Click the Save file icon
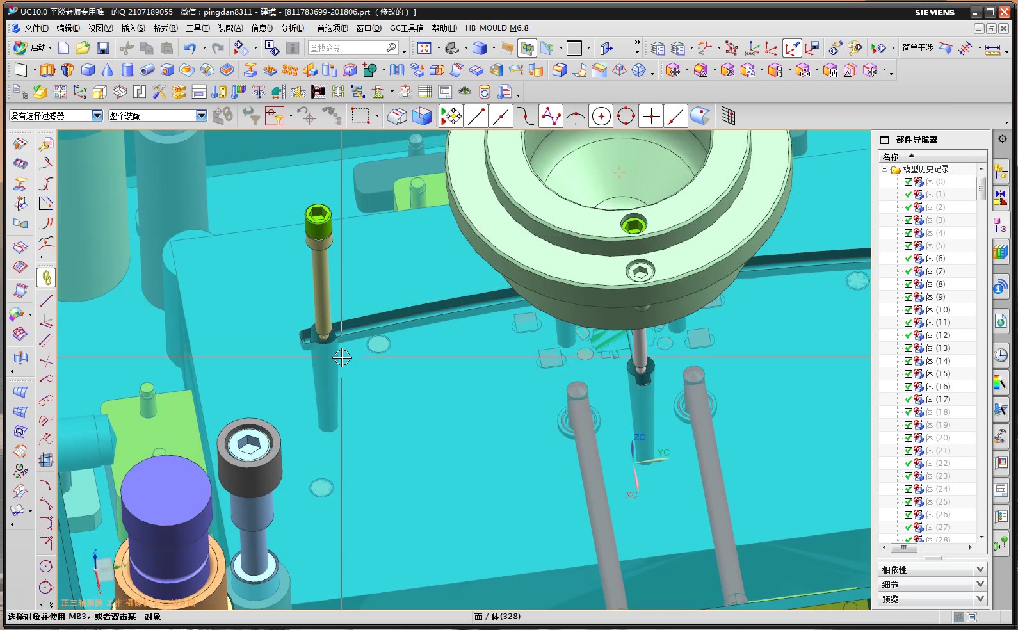This screenshot has width=1018, height=630. point(103,48)
